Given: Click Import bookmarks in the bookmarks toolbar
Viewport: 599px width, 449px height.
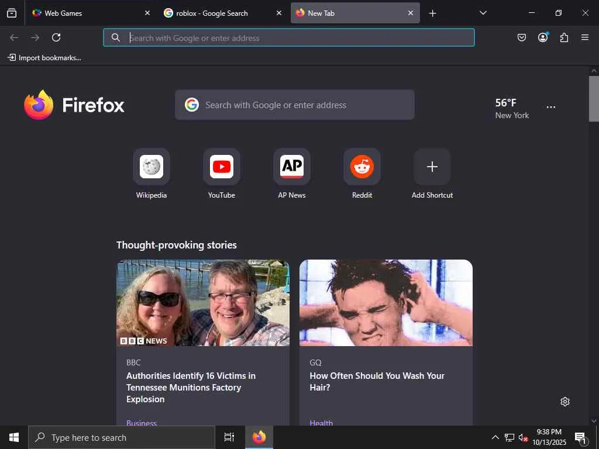Looking at the screenshot, I should tap(44, 58).
